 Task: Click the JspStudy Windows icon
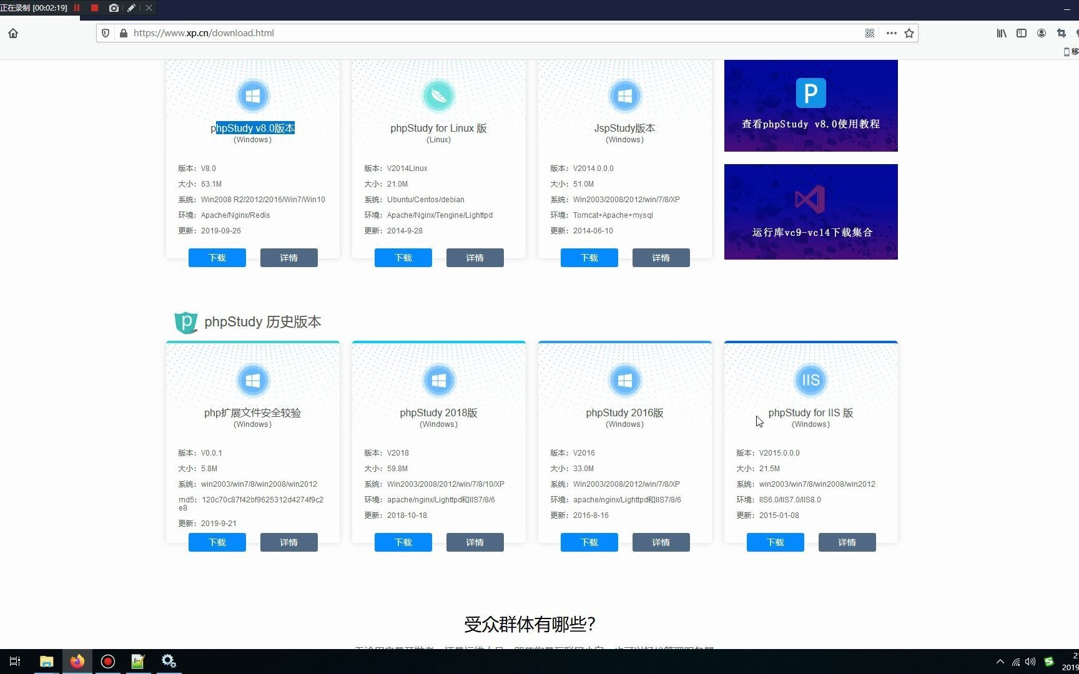[x=625, y=96]
